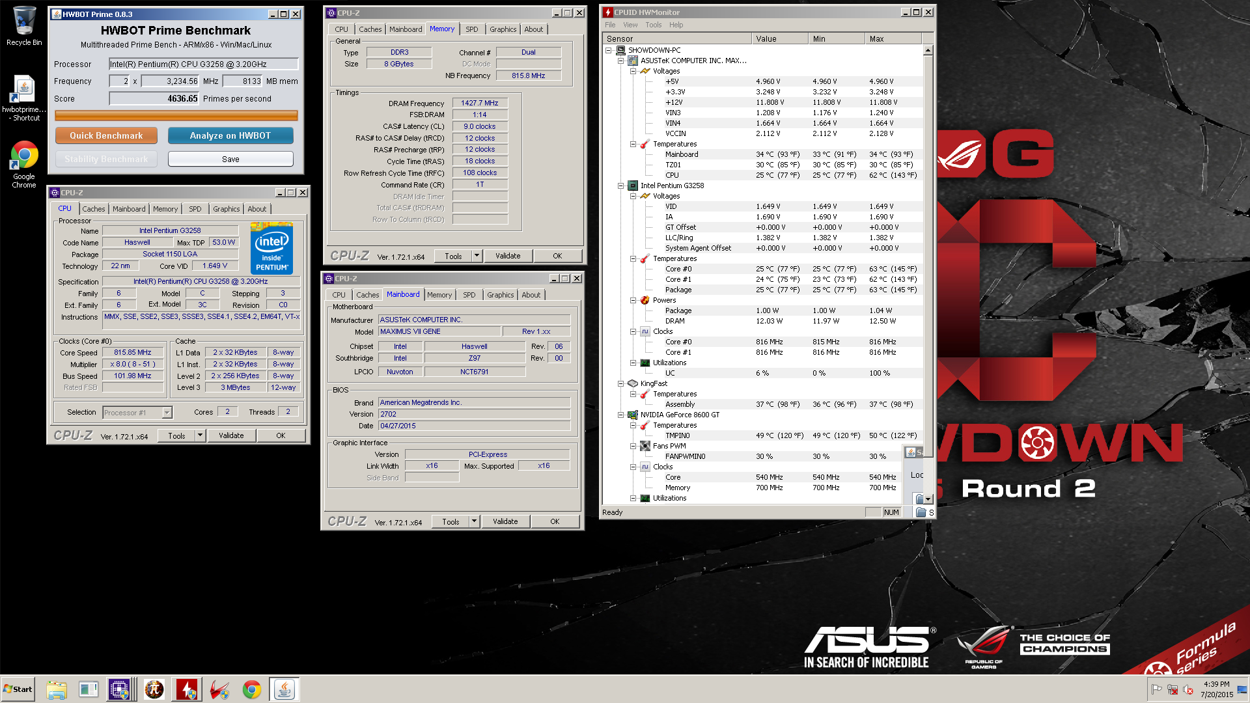Click the SuperPi taskbar icon
The width and height of the screenshot is (1250, 703).
pyautogui.click(x=154, y=689)
